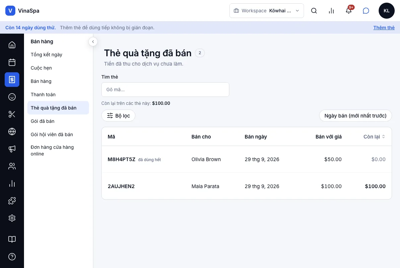400x268 pixels.
Task: Click the Bán với giá column header
Action: tap(329, 137)
